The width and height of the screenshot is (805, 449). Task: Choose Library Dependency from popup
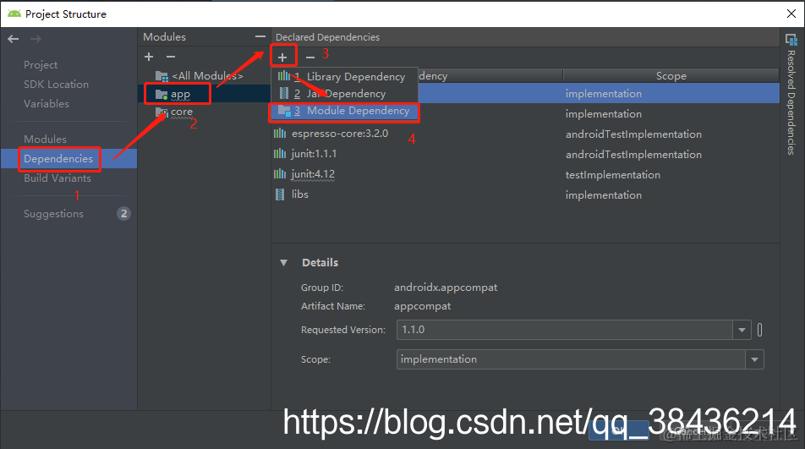click(x=344, y=76)
